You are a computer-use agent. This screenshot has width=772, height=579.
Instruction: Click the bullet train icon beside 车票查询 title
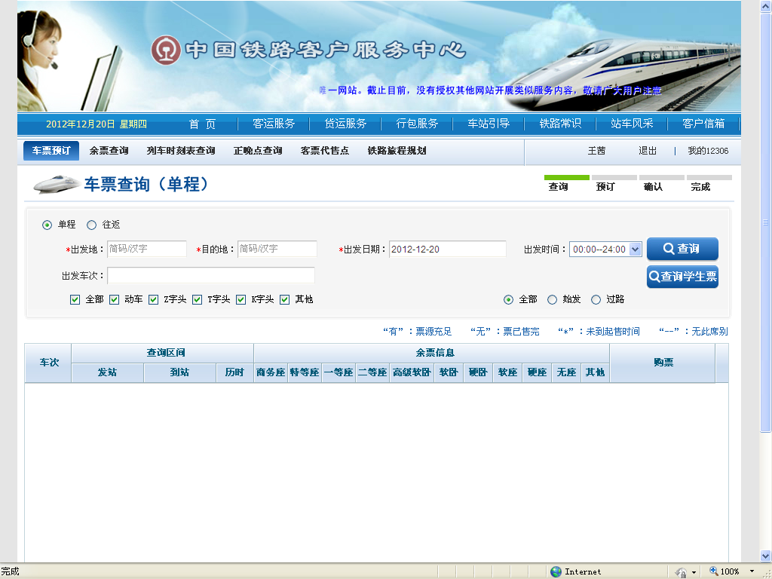point(57,184)
